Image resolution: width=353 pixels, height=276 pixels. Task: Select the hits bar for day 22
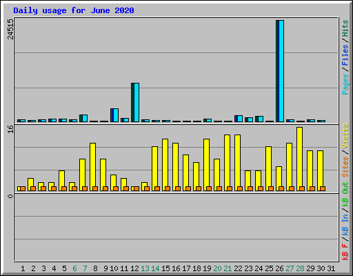(x=239, y=119)
